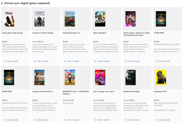
Task: Select the Jurassic World Evolution 2 dinosaur cover
Action: pos(39,78)
